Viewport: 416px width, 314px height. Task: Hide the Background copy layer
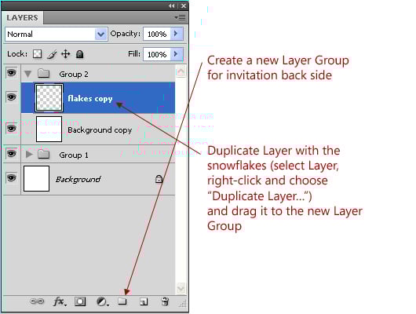11,129
